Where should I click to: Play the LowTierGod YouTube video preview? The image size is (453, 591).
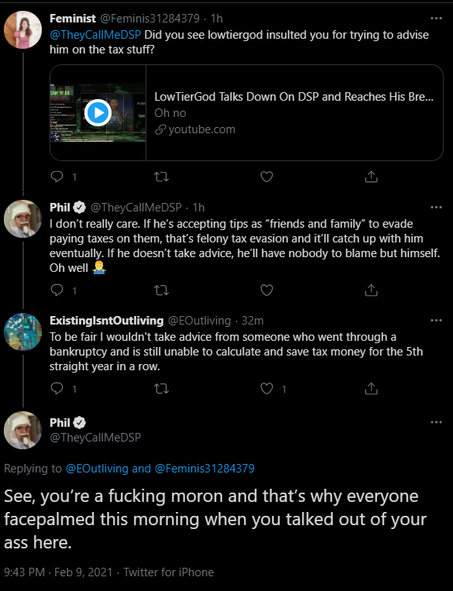tap(98, 112)
